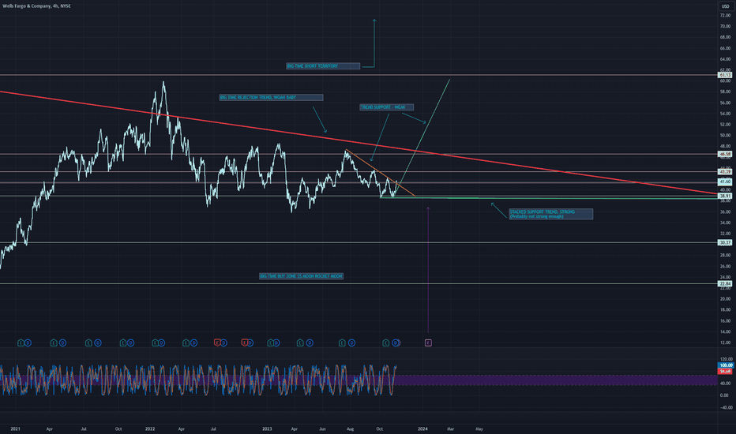Select the BIG TIME SHORT TERRITORY note
The width and height of the screenshot is (736, 434).
324,66
